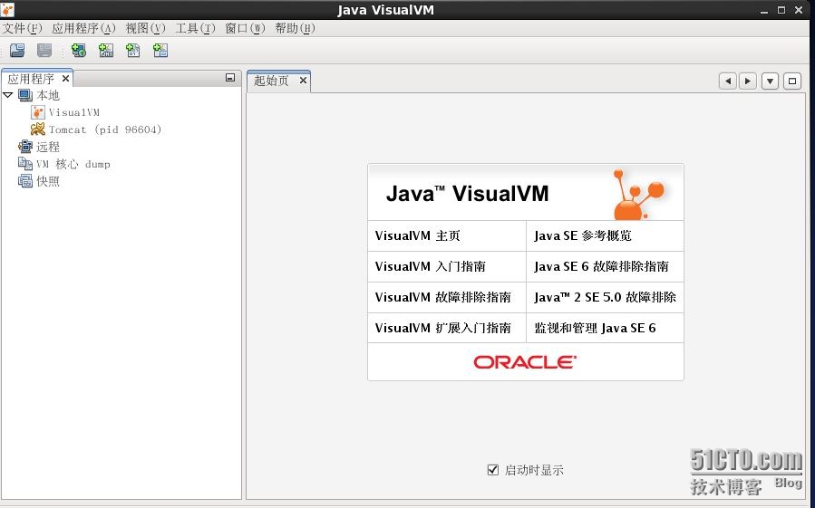This screenshot has width=815, height=508.
Task: Click the VM 核心 dump icon
Action: (x=25, y=164)
